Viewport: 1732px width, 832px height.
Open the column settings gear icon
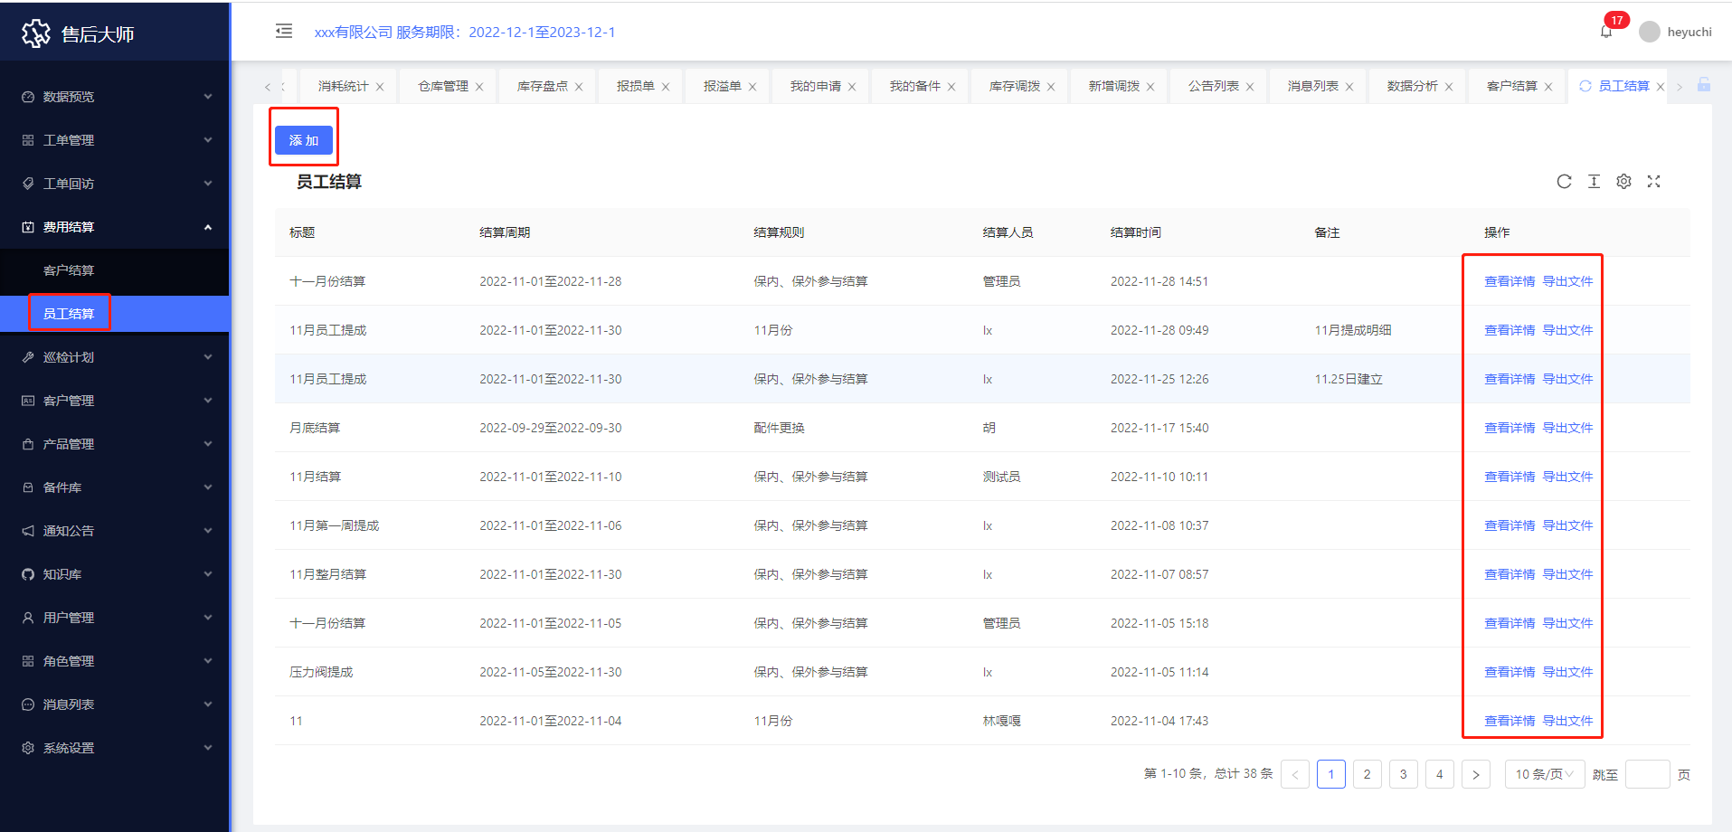[x=1623, y=182]
